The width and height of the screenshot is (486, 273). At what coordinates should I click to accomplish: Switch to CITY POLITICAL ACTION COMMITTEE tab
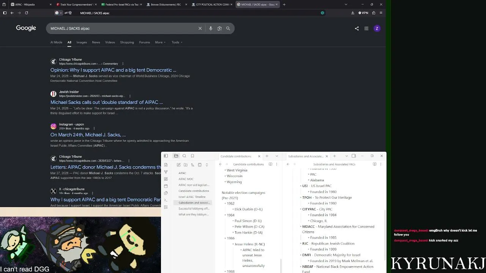(x=211, y=5)
